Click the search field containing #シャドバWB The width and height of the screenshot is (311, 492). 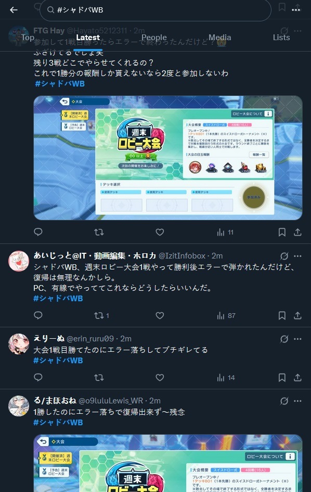155,10
